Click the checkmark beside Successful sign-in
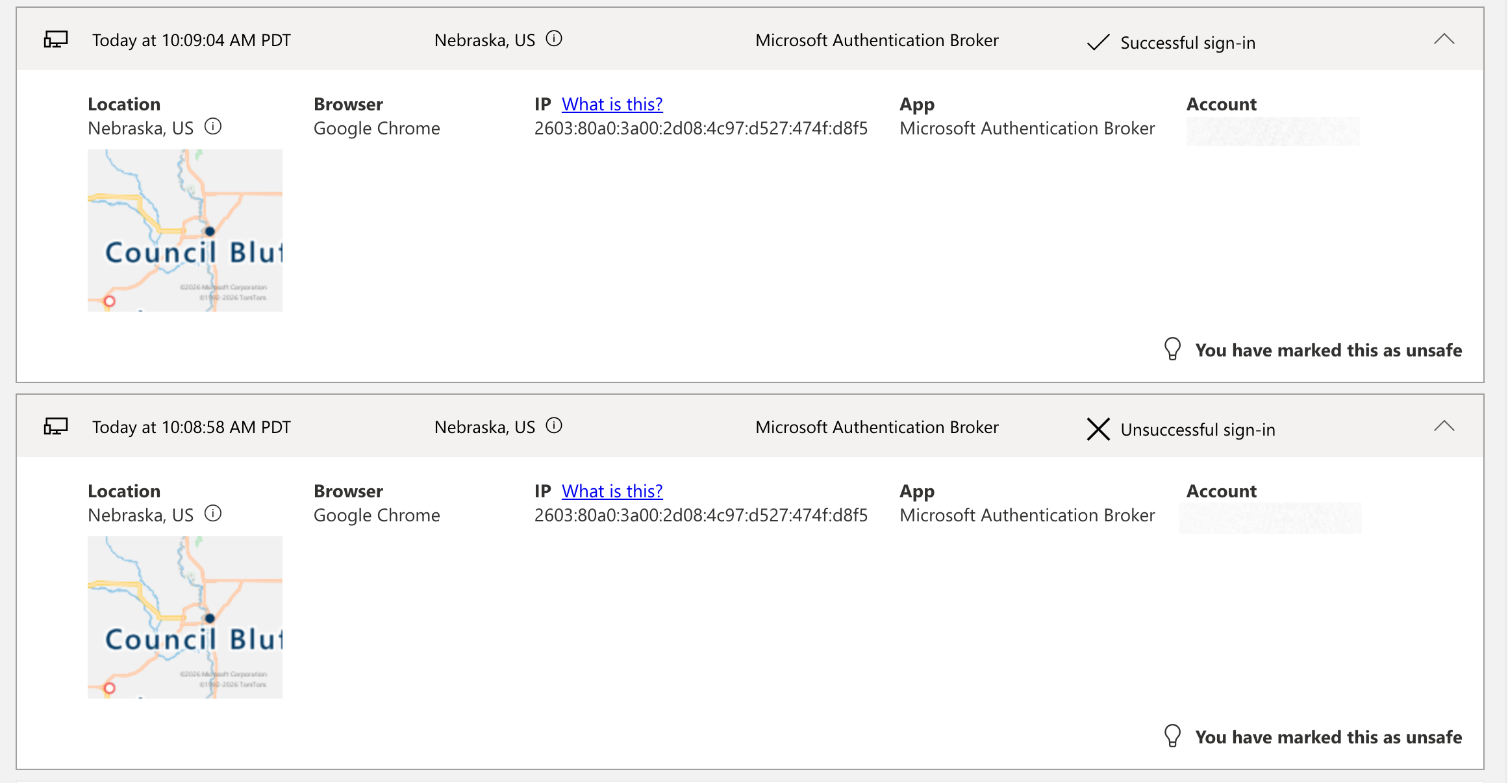The width and height of the screenshot is (1508, 783). click(x=1098, y=43)
